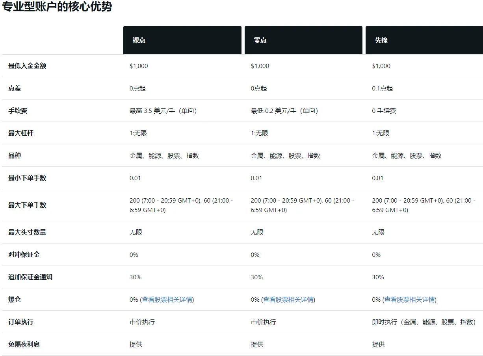The width and height of the screenshot is (483, 356).
Task: Click the 裸点 minimum deposit '$1,000'
Action: point(139,66)
